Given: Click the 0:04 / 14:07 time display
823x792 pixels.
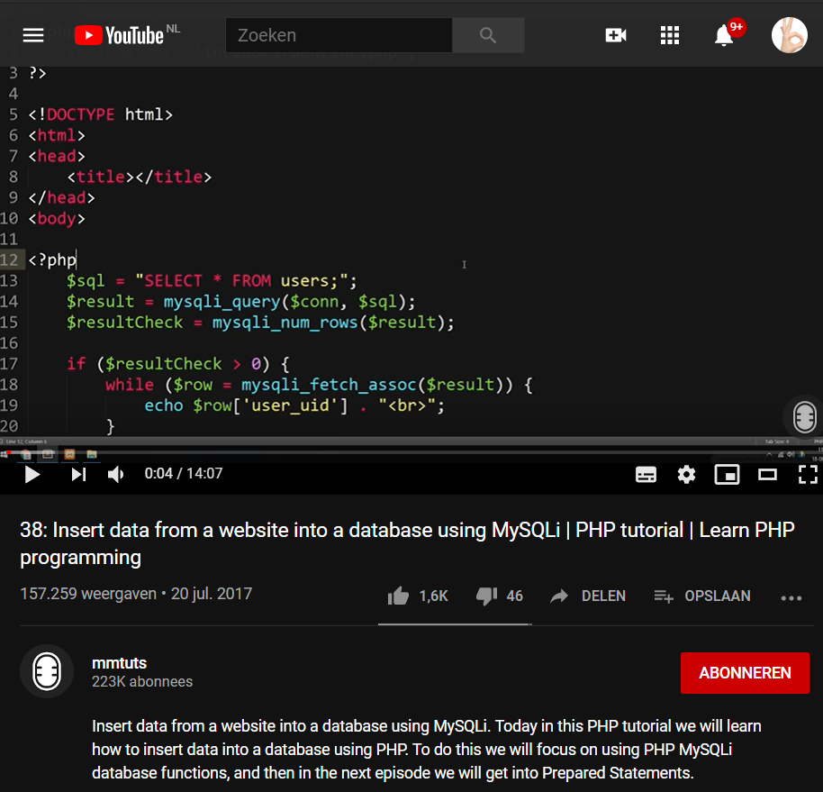Looking at the screenshot, I should click(184, 474).
